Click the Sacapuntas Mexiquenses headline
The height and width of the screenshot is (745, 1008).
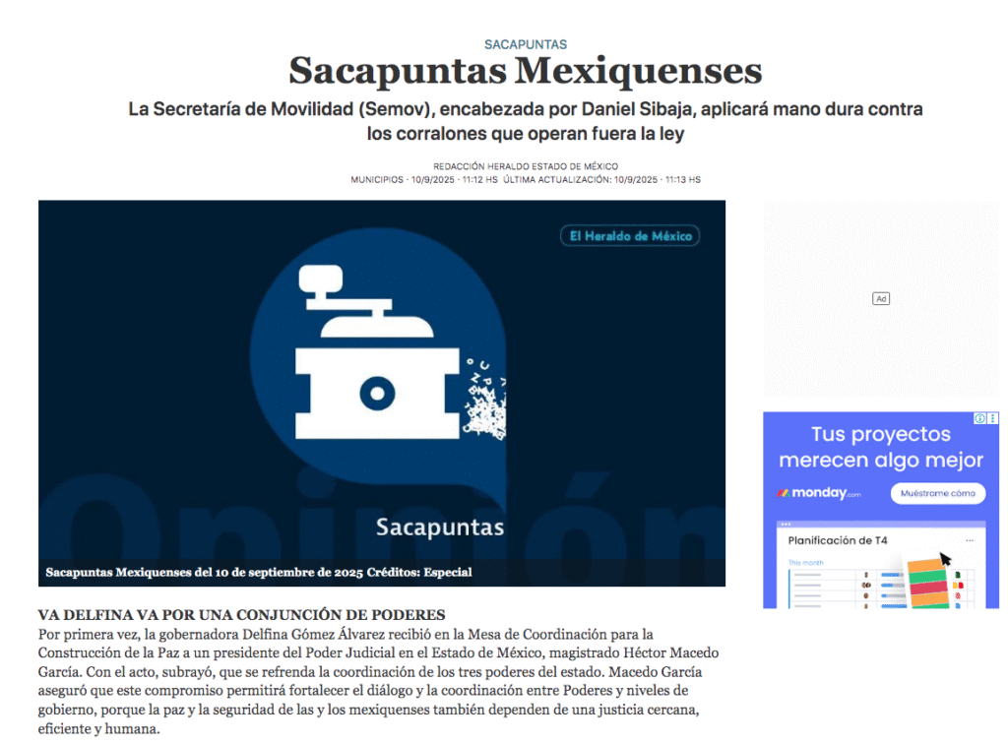pos(526,71)
